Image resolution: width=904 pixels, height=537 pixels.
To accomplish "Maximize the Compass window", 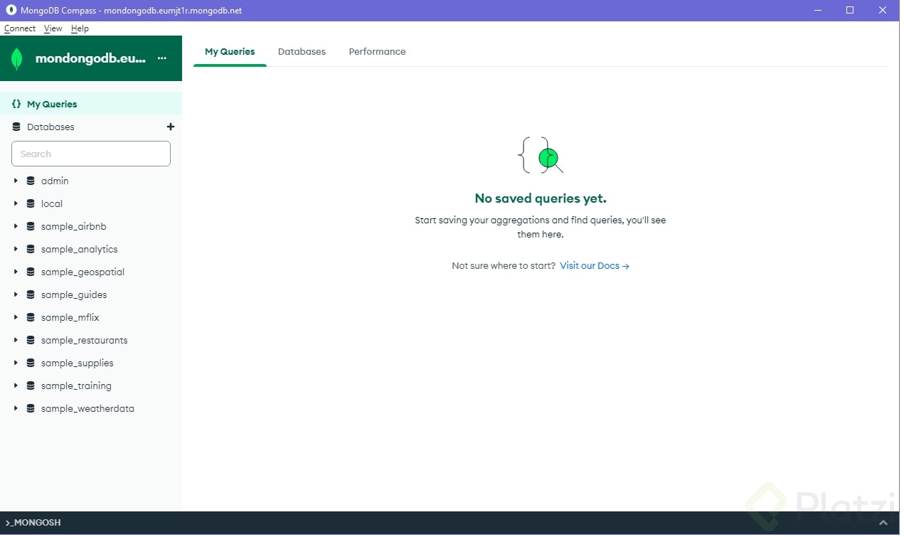I will point(850,10).
